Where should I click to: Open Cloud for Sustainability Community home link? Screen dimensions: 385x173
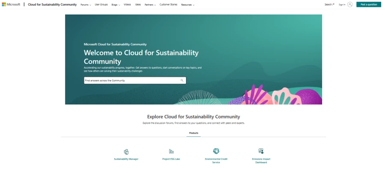(52, 4)
